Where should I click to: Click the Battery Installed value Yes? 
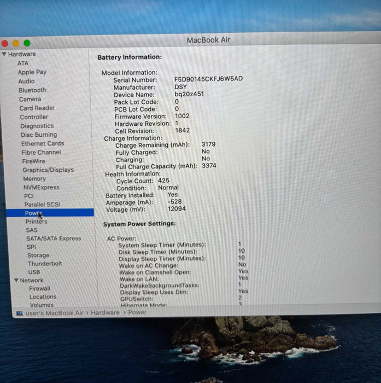click(x=172, y=195)
